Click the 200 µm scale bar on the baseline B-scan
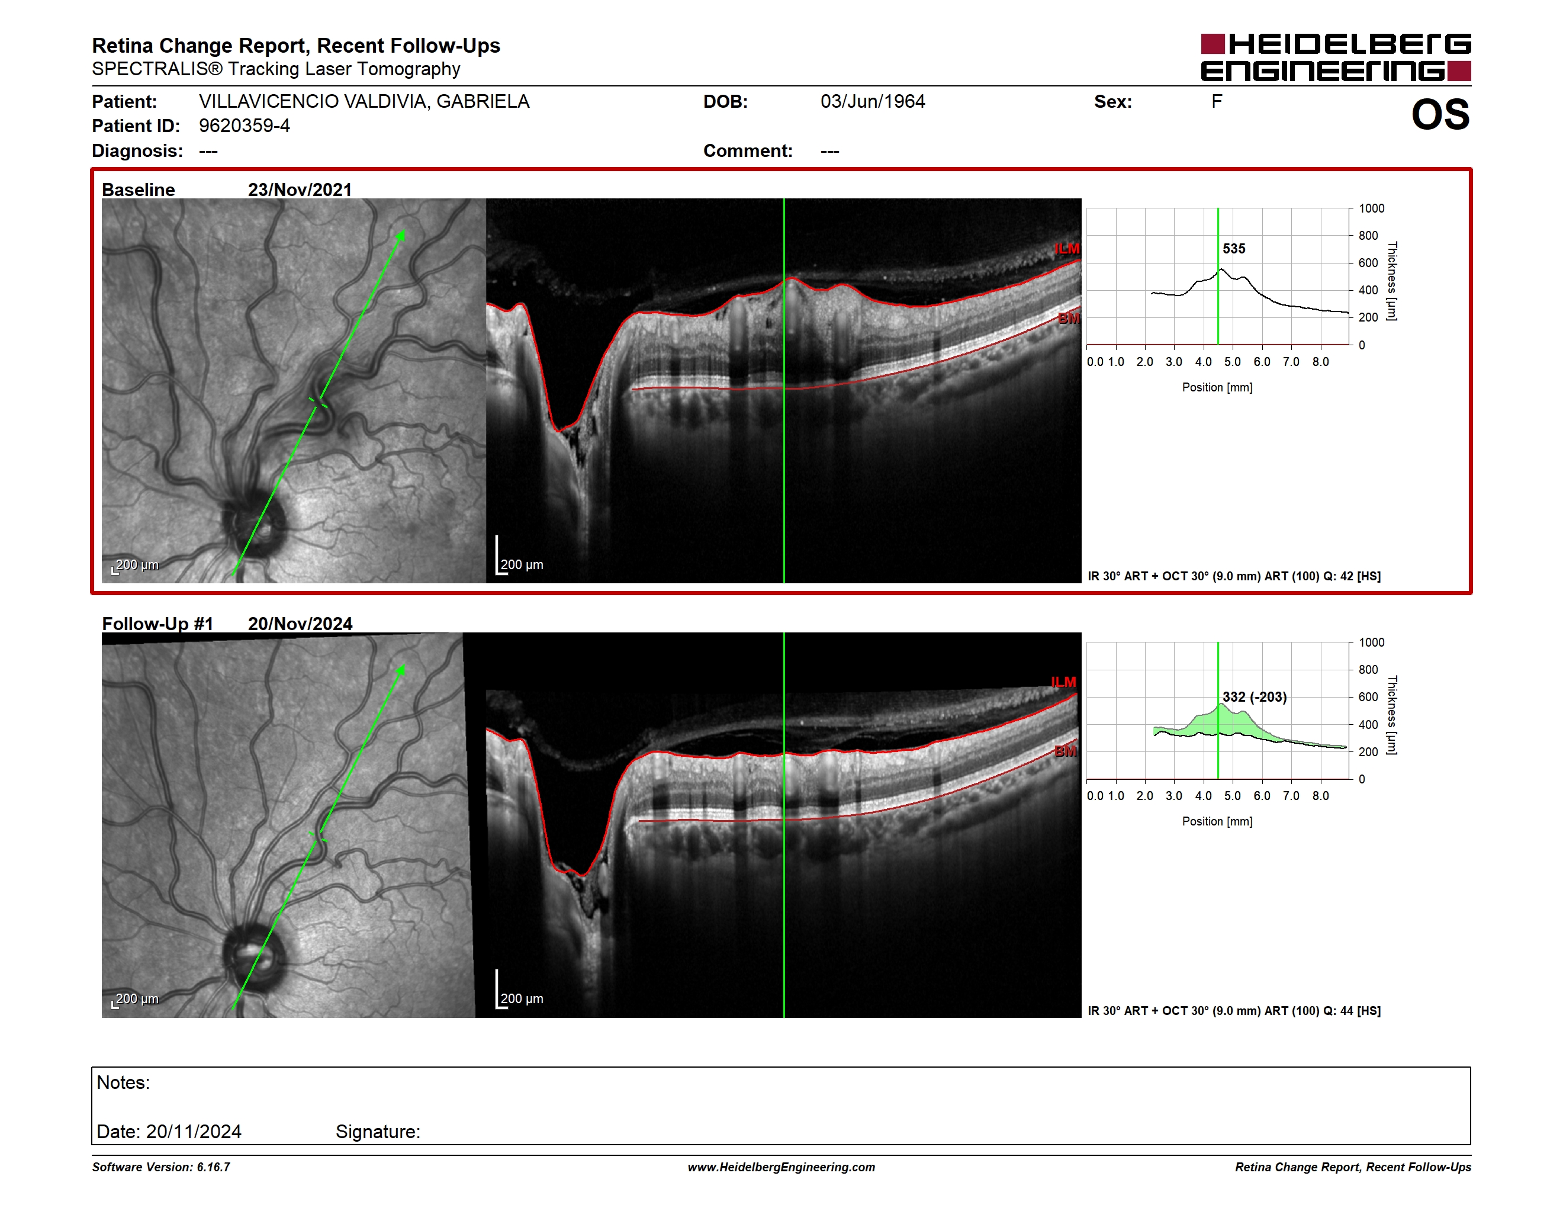 pyautogui.click(x=520, y=556)
